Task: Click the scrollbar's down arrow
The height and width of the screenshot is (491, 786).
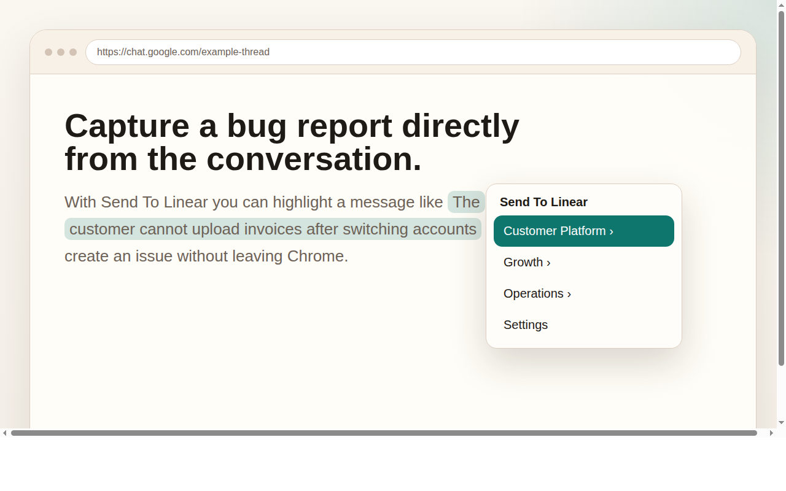Action: [x=780, y=423]
